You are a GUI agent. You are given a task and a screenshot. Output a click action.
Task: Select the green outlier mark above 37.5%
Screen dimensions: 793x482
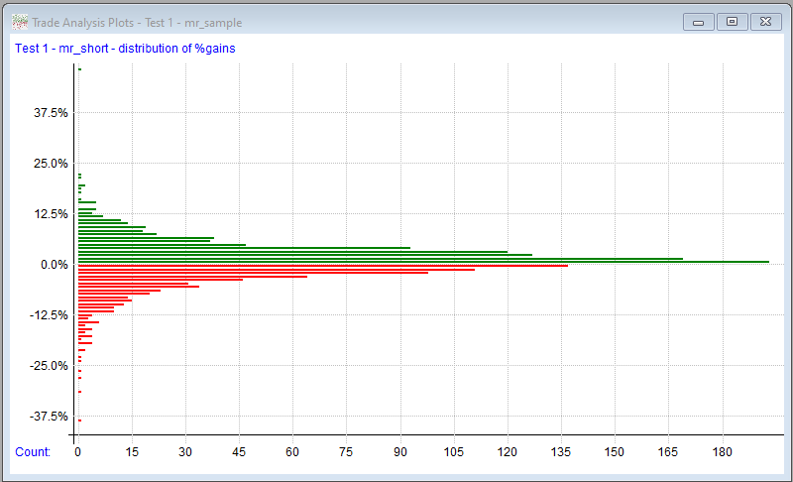79,69
